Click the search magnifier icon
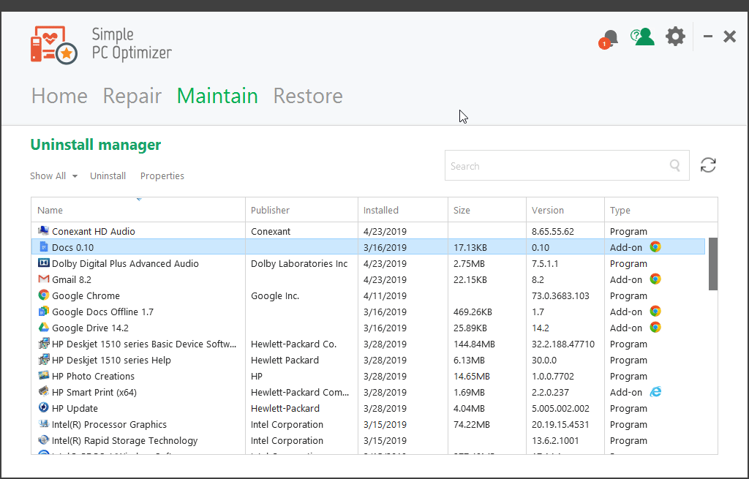 [x=675, y=165]
